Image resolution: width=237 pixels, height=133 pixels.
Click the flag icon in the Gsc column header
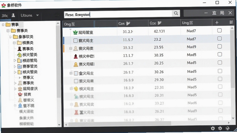159,23
